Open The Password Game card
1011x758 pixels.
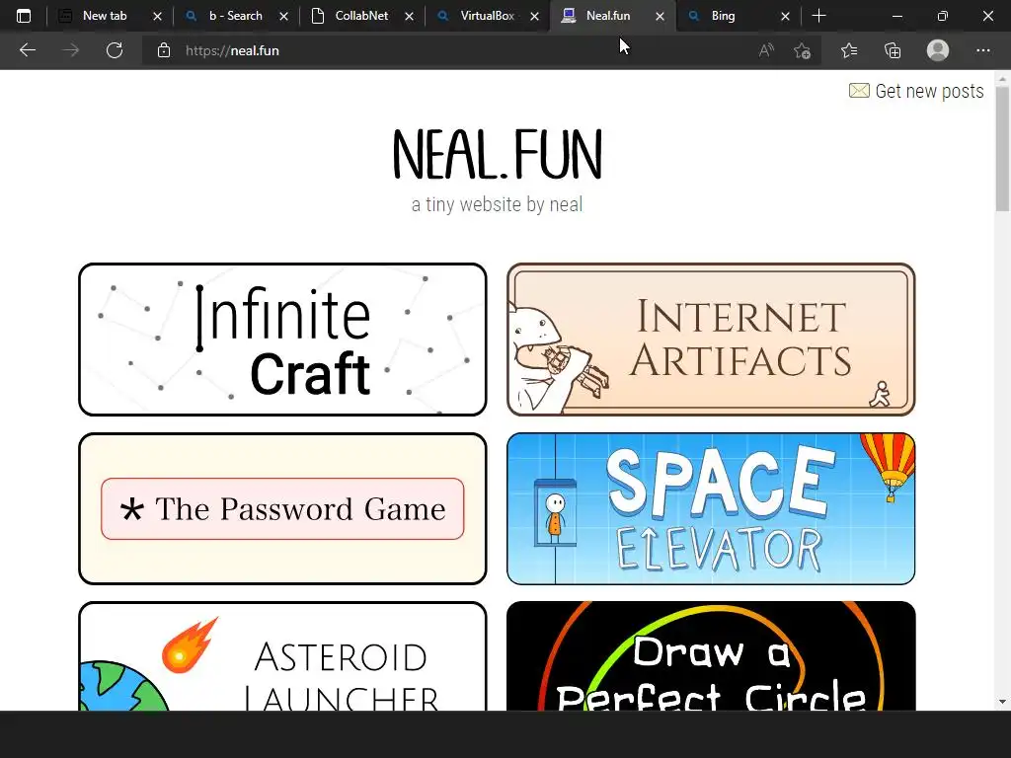point(282,508)
